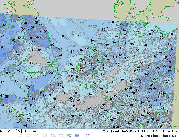Click the 100 legend value
Screen dimensions: 179x138
tap(86, 136)
